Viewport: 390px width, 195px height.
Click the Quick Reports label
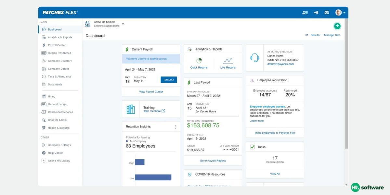[199, 68]
